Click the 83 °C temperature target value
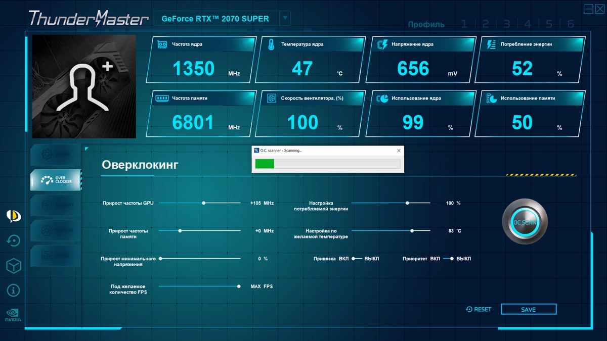Screen dimensions: 607x341 click(455, 231)
